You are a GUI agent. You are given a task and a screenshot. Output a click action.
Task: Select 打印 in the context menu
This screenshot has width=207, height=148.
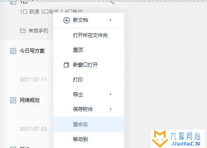point(89,80)
